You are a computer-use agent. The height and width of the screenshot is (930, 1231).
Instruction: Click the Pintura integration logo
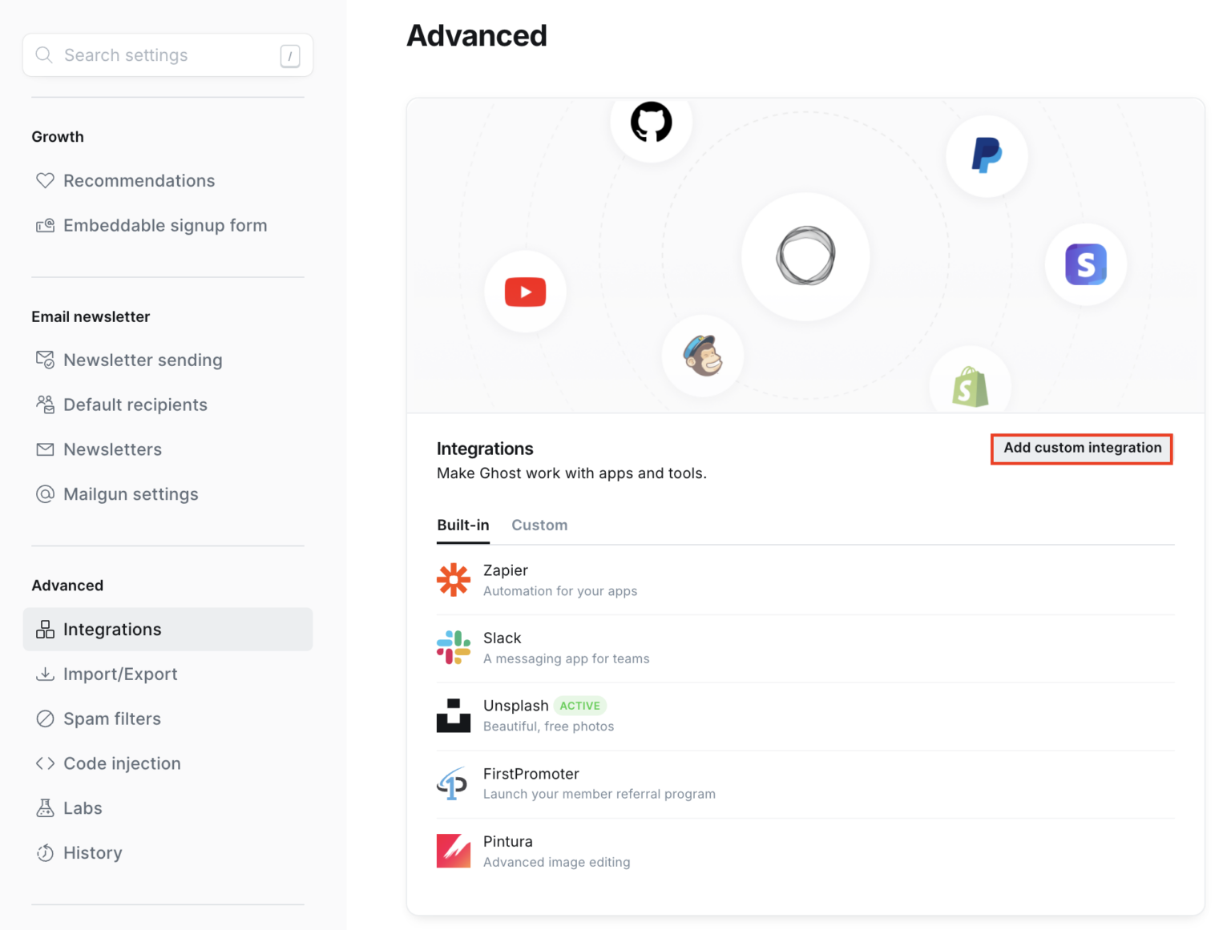[x=454, y=851]
